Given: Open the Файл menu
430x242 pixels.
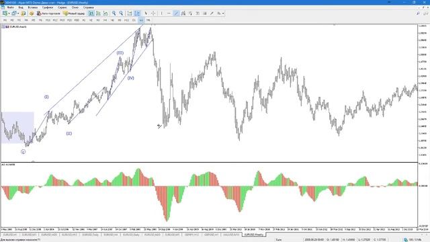Looking at the screenshot, I should point(11,7).
